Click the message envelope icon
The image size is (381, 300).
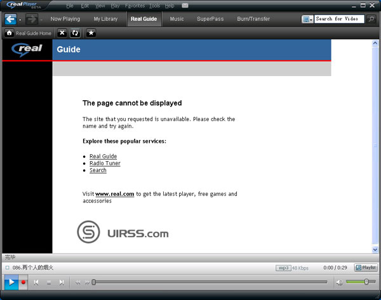point(185,6)
